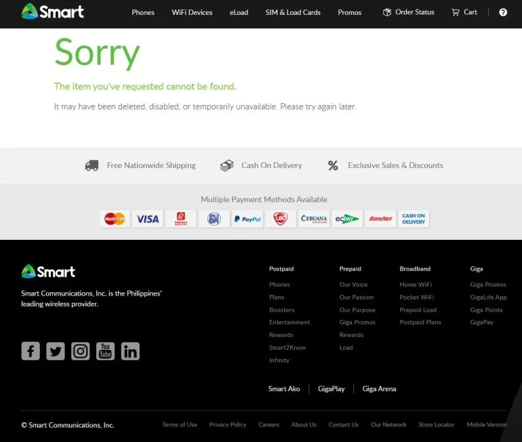Image resolution: width=522 pixels, height=442 pixels.
Task: Open the Phones menu in header
Action: coord(143,12)
